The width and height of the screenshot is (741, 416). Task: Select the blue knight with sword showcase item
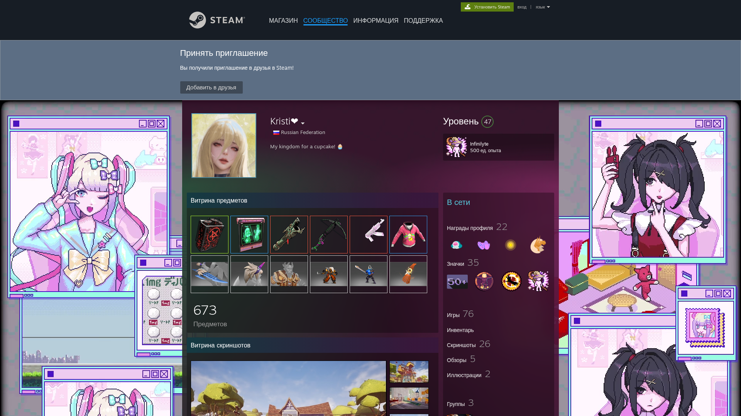369,274
